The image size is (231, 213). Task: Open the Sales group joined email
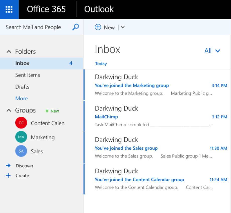click(157, 148)
